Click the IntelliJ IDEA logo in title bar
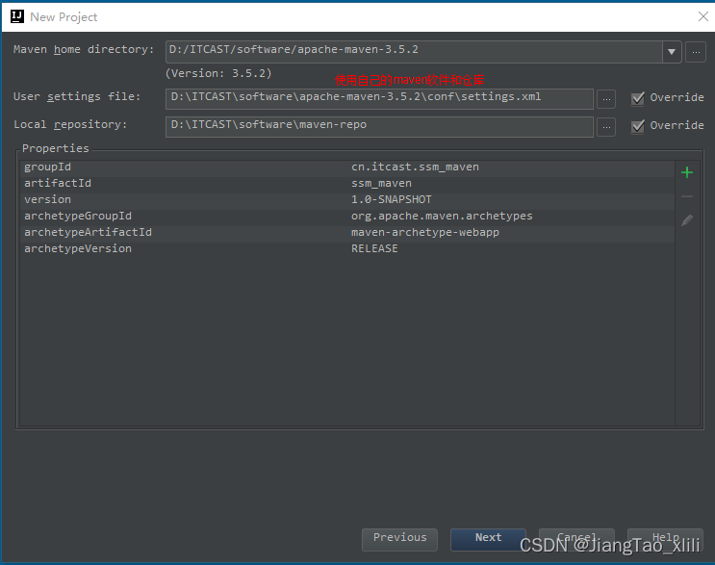This screenshot has width=715, height=565. (x=17, y=17)
